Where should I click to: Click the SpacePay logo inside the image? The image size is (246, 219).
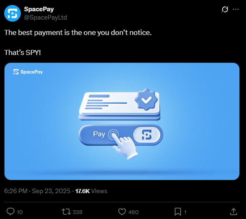[28, 72]
